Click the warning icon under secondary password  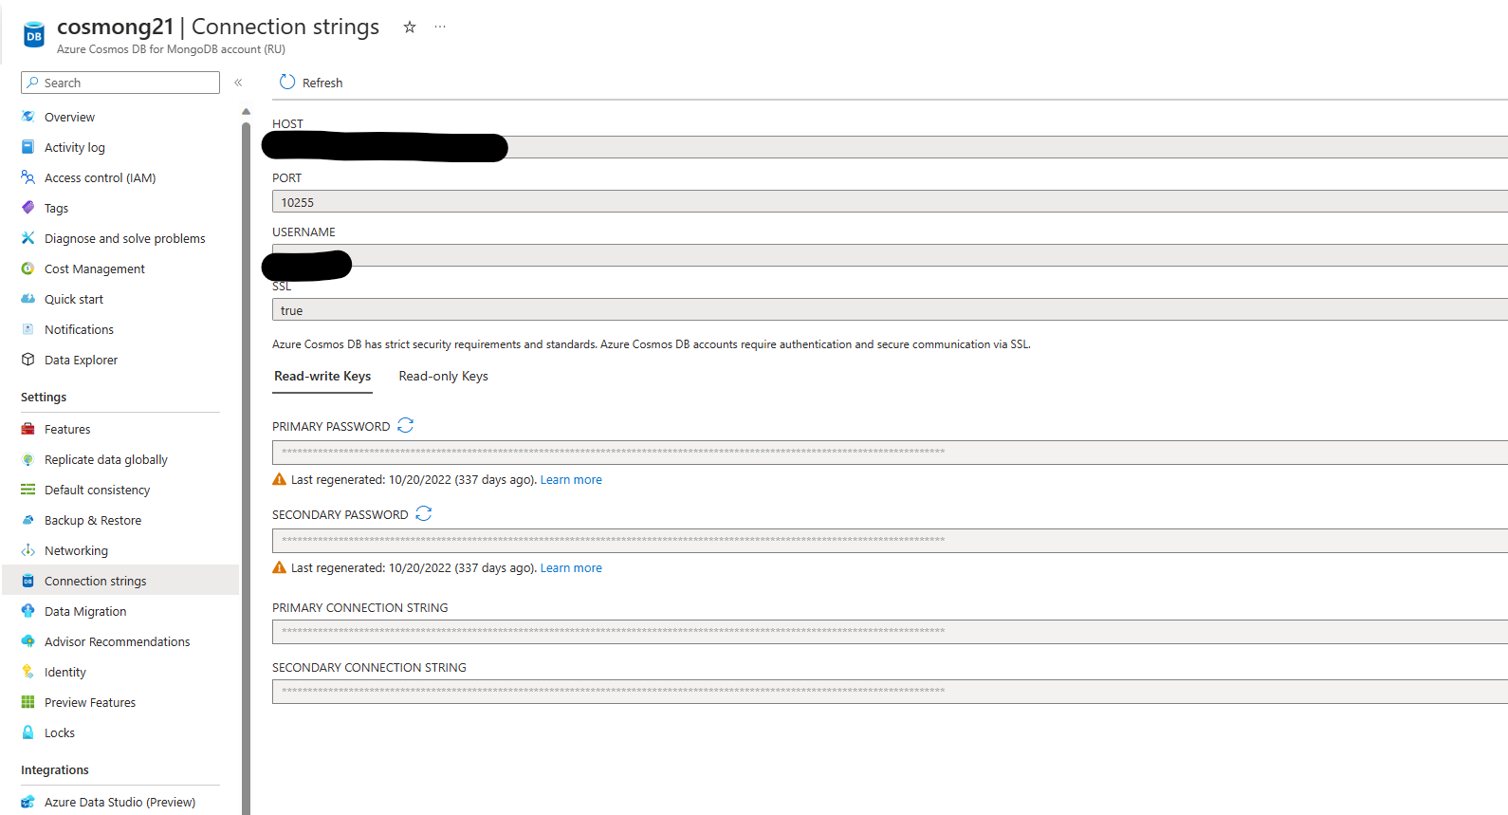point(279,567)
